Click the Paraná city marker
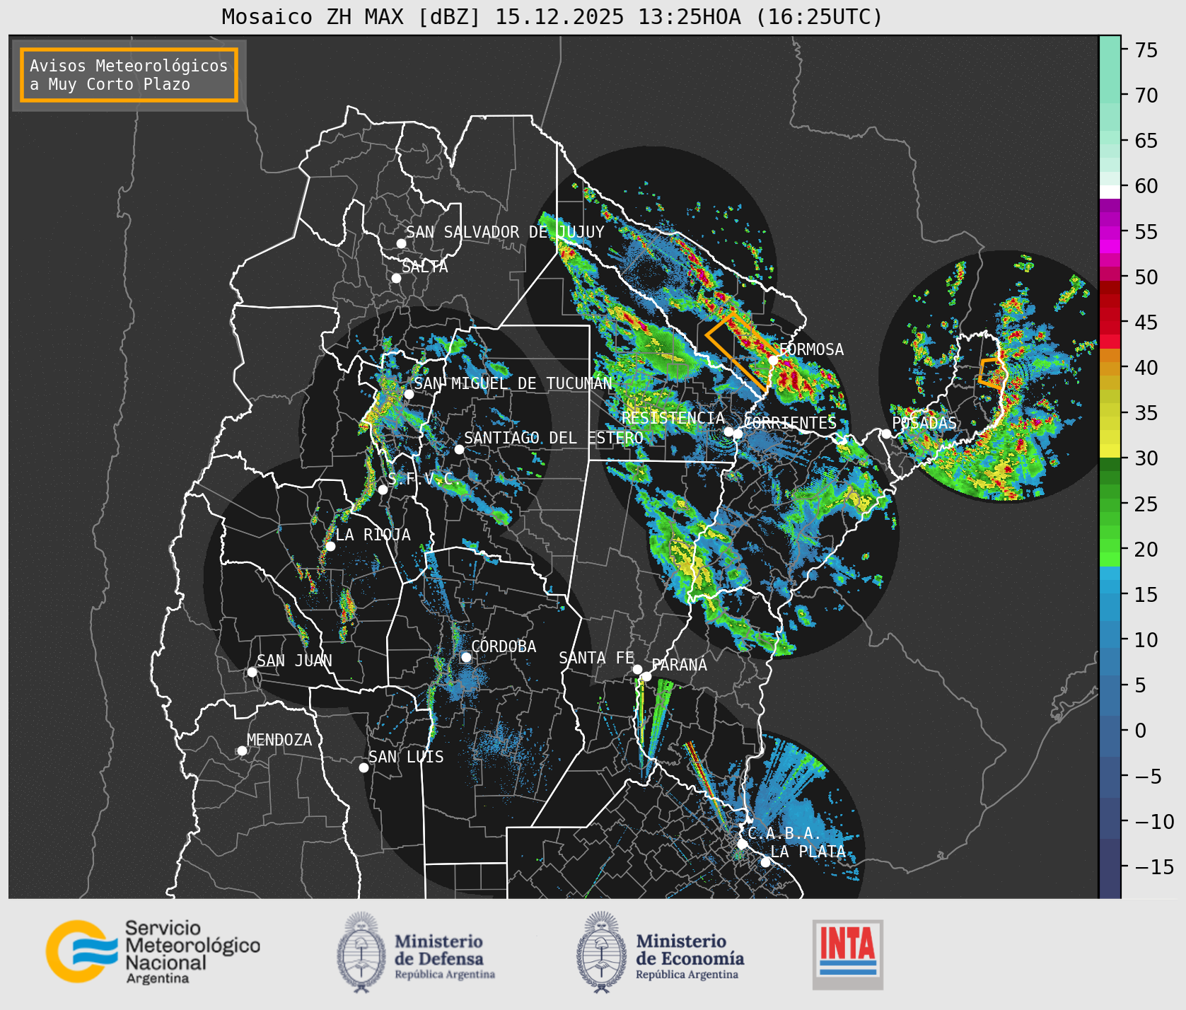Screen dimensions: 1186x1010 [646, 676]
